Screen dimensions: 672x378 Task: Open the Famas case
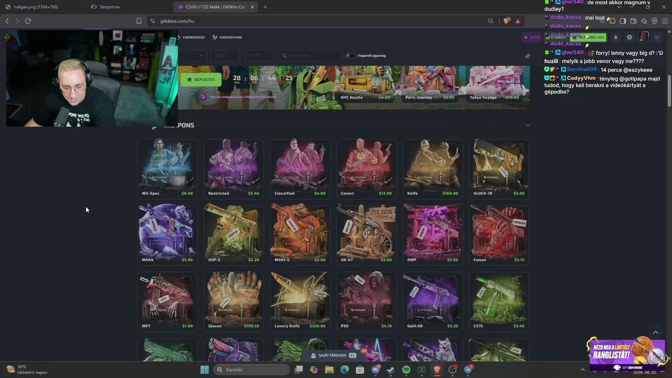499,235
